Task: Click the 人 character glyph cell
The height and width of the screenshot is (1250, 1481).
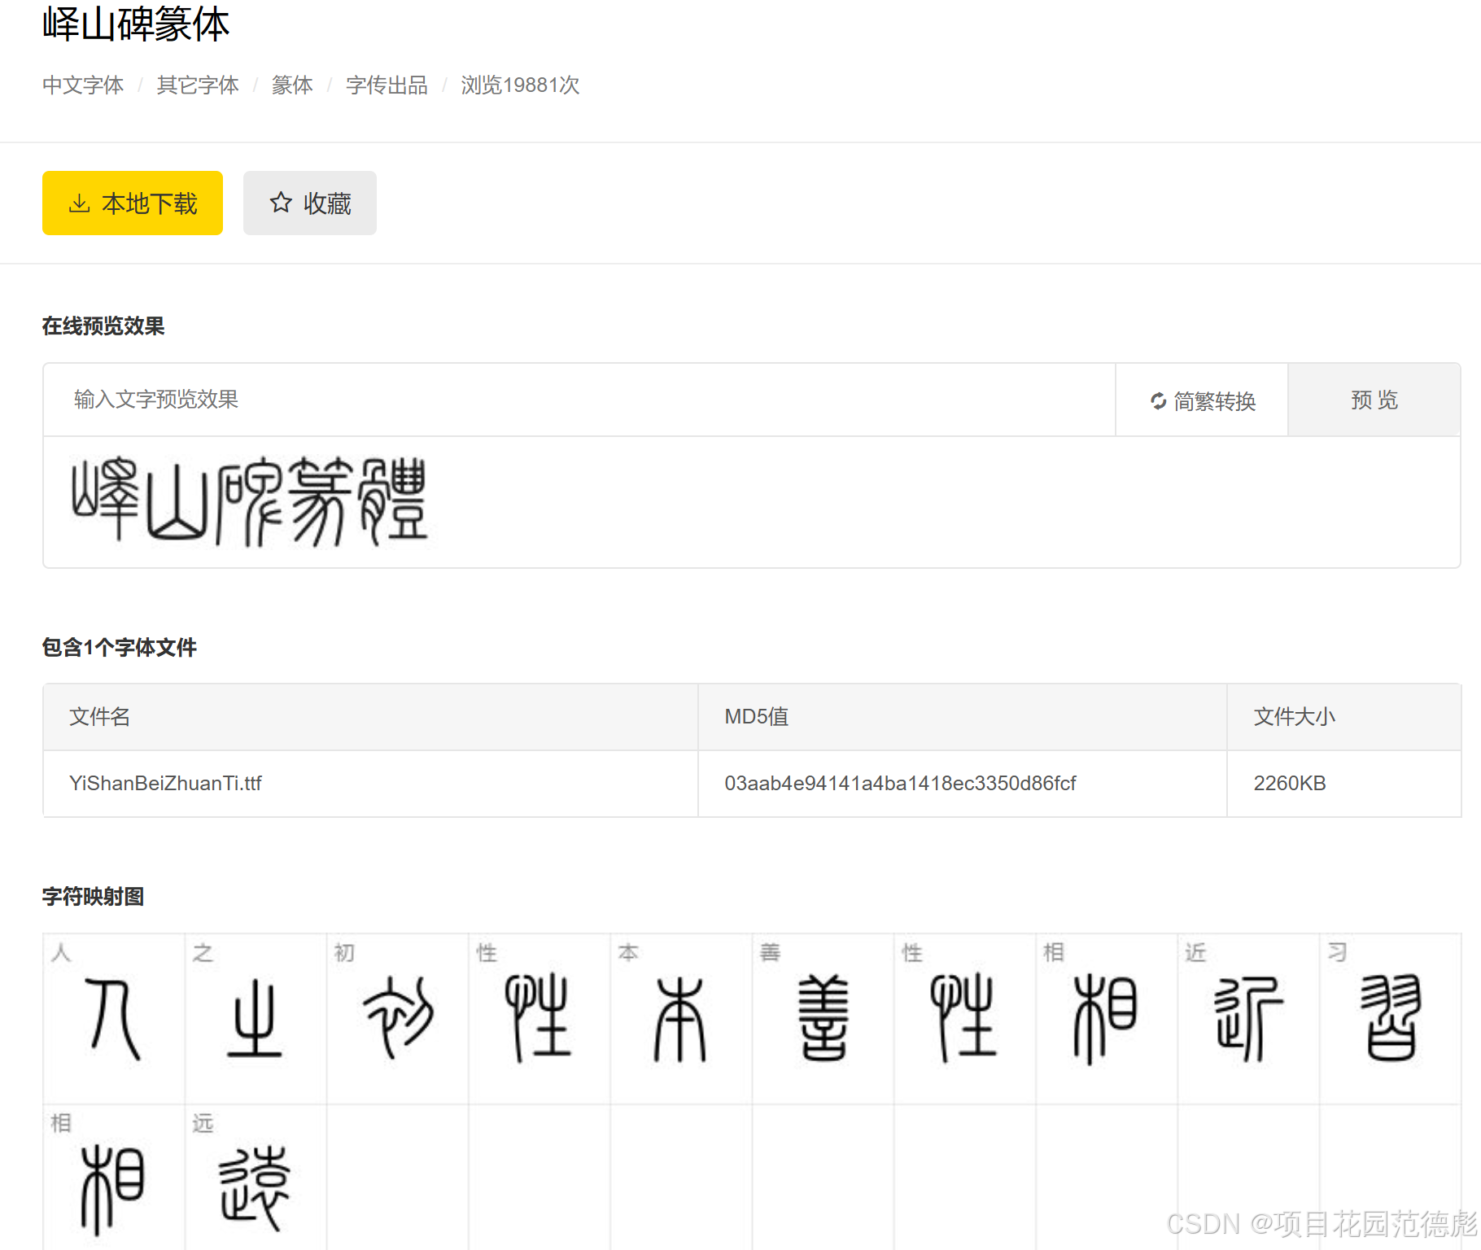Action: point(114,1019)
